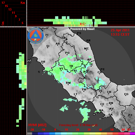Click the CE city label
The image size is (135, 135).
pyautogui.click(x=102, y=104)
